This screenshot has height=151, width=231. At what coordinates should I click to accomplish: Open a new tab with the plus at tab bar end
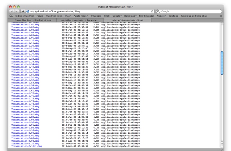221,20
